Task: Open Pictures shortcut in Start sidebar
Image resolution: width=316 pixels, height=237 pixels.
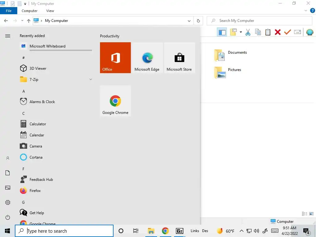Action: click(8, 188)
